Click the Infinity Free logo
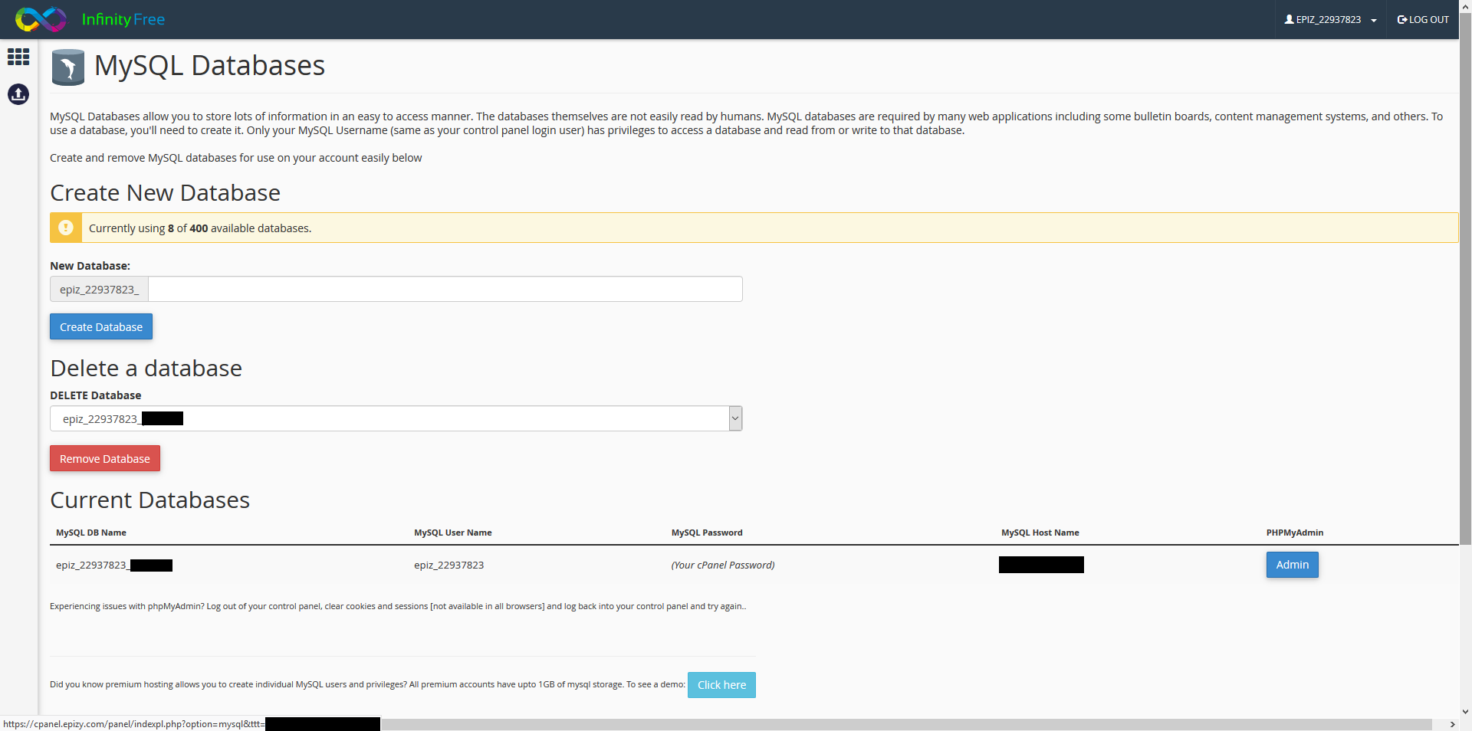The width and height of the screenshot is (1472, 731). (40, 19)
